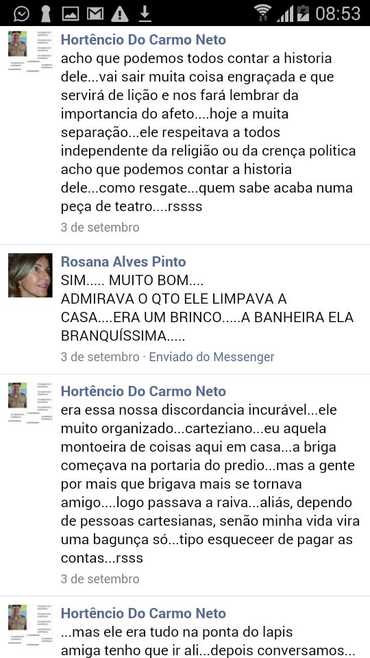
Task: Open Hortêncio's name above 'era essa nossa discordancia'
Action: tap(143, 391)
